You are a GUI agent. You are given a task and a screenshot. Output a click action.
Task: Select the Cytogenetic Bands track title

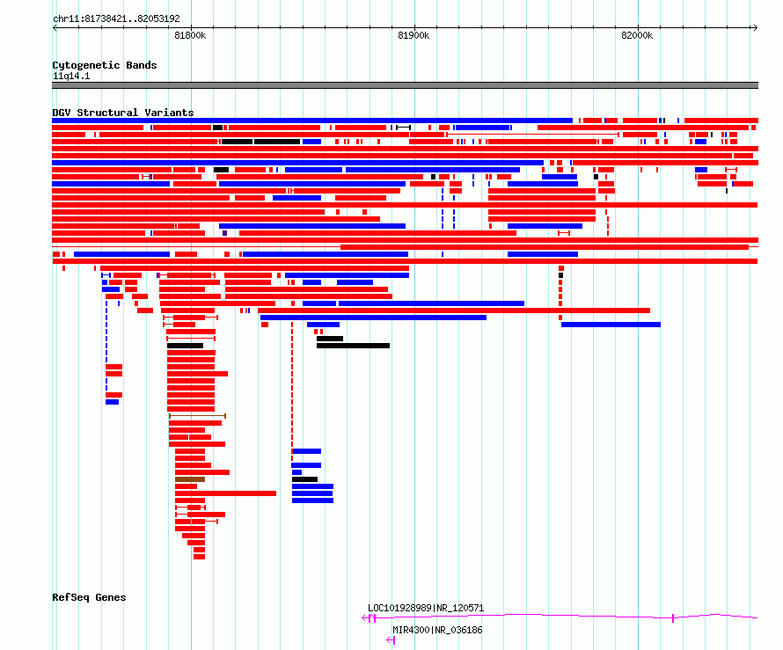coord(105,65)
